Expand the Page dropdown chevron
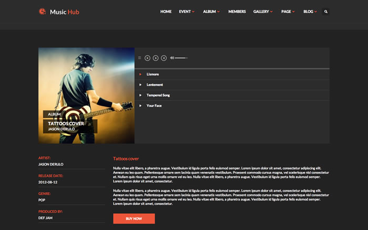Screen dimensions: 368x230 (293, 12)
